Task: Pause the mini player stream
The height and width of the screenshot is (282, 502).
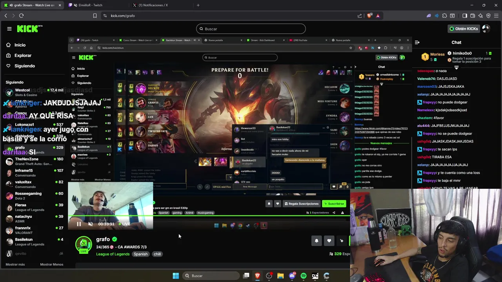Action: tap(79, 224)
